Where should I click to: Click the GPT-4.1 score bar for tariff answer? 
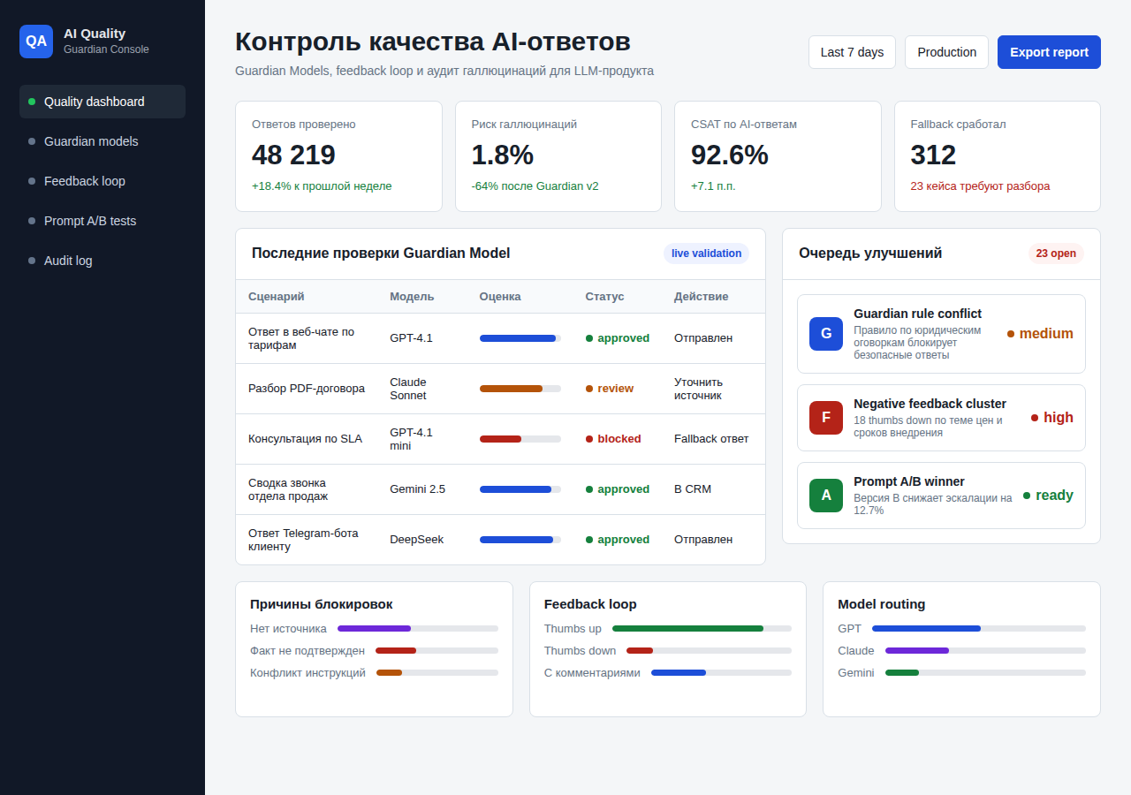pos(520,338)
